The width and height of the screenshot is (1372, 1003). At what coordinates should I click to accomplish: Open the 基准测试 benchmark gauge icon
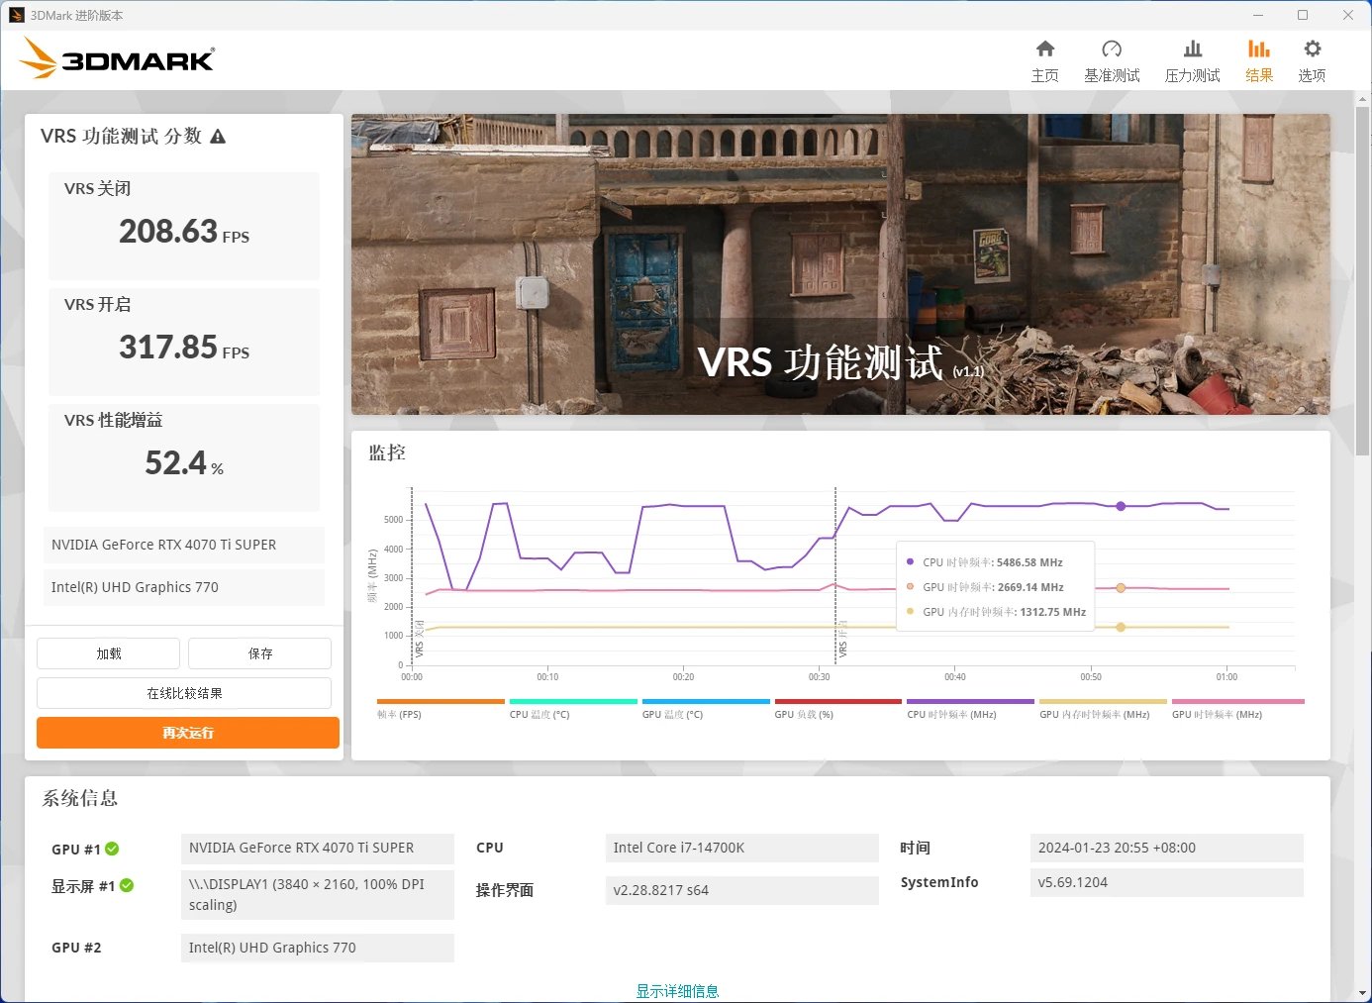coord(1112,50)
